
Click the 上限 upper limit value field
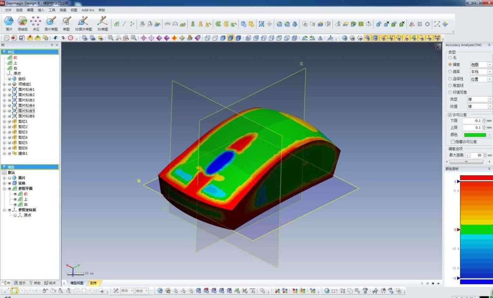[472, 128]
